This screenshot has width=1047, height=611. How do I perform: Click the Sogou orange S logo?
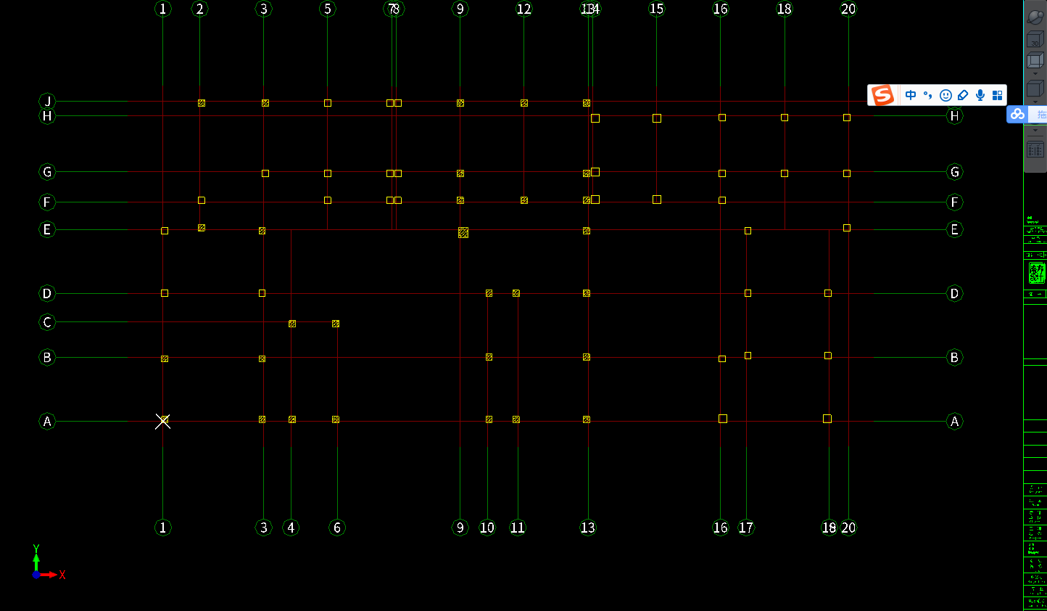click(x=882, y=95)
